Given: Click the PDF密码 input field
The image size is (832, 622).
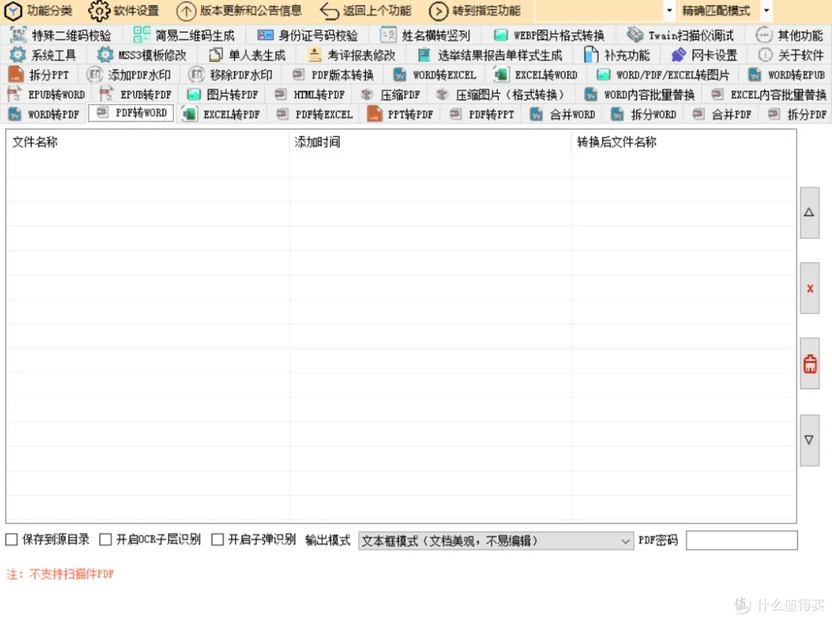Looking at the screenshot, I should coord(741,540).
